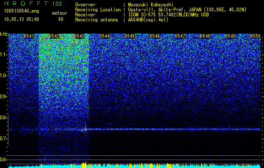This screenshot has height=168, width=264.
Task: Click the timestamp 10.05.13 05:40
Action: (x=22, y=19)
